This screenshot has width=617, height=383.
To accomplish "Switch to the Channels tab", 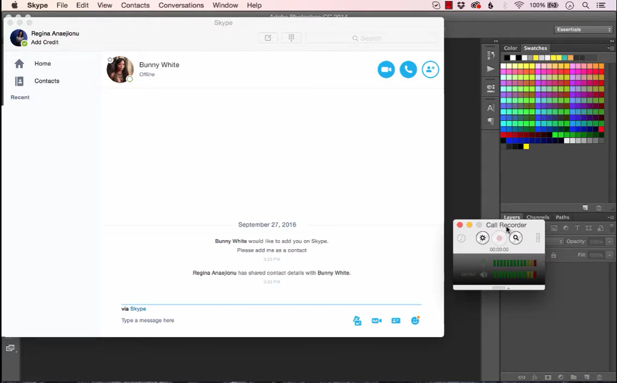I will click(537, 217).
